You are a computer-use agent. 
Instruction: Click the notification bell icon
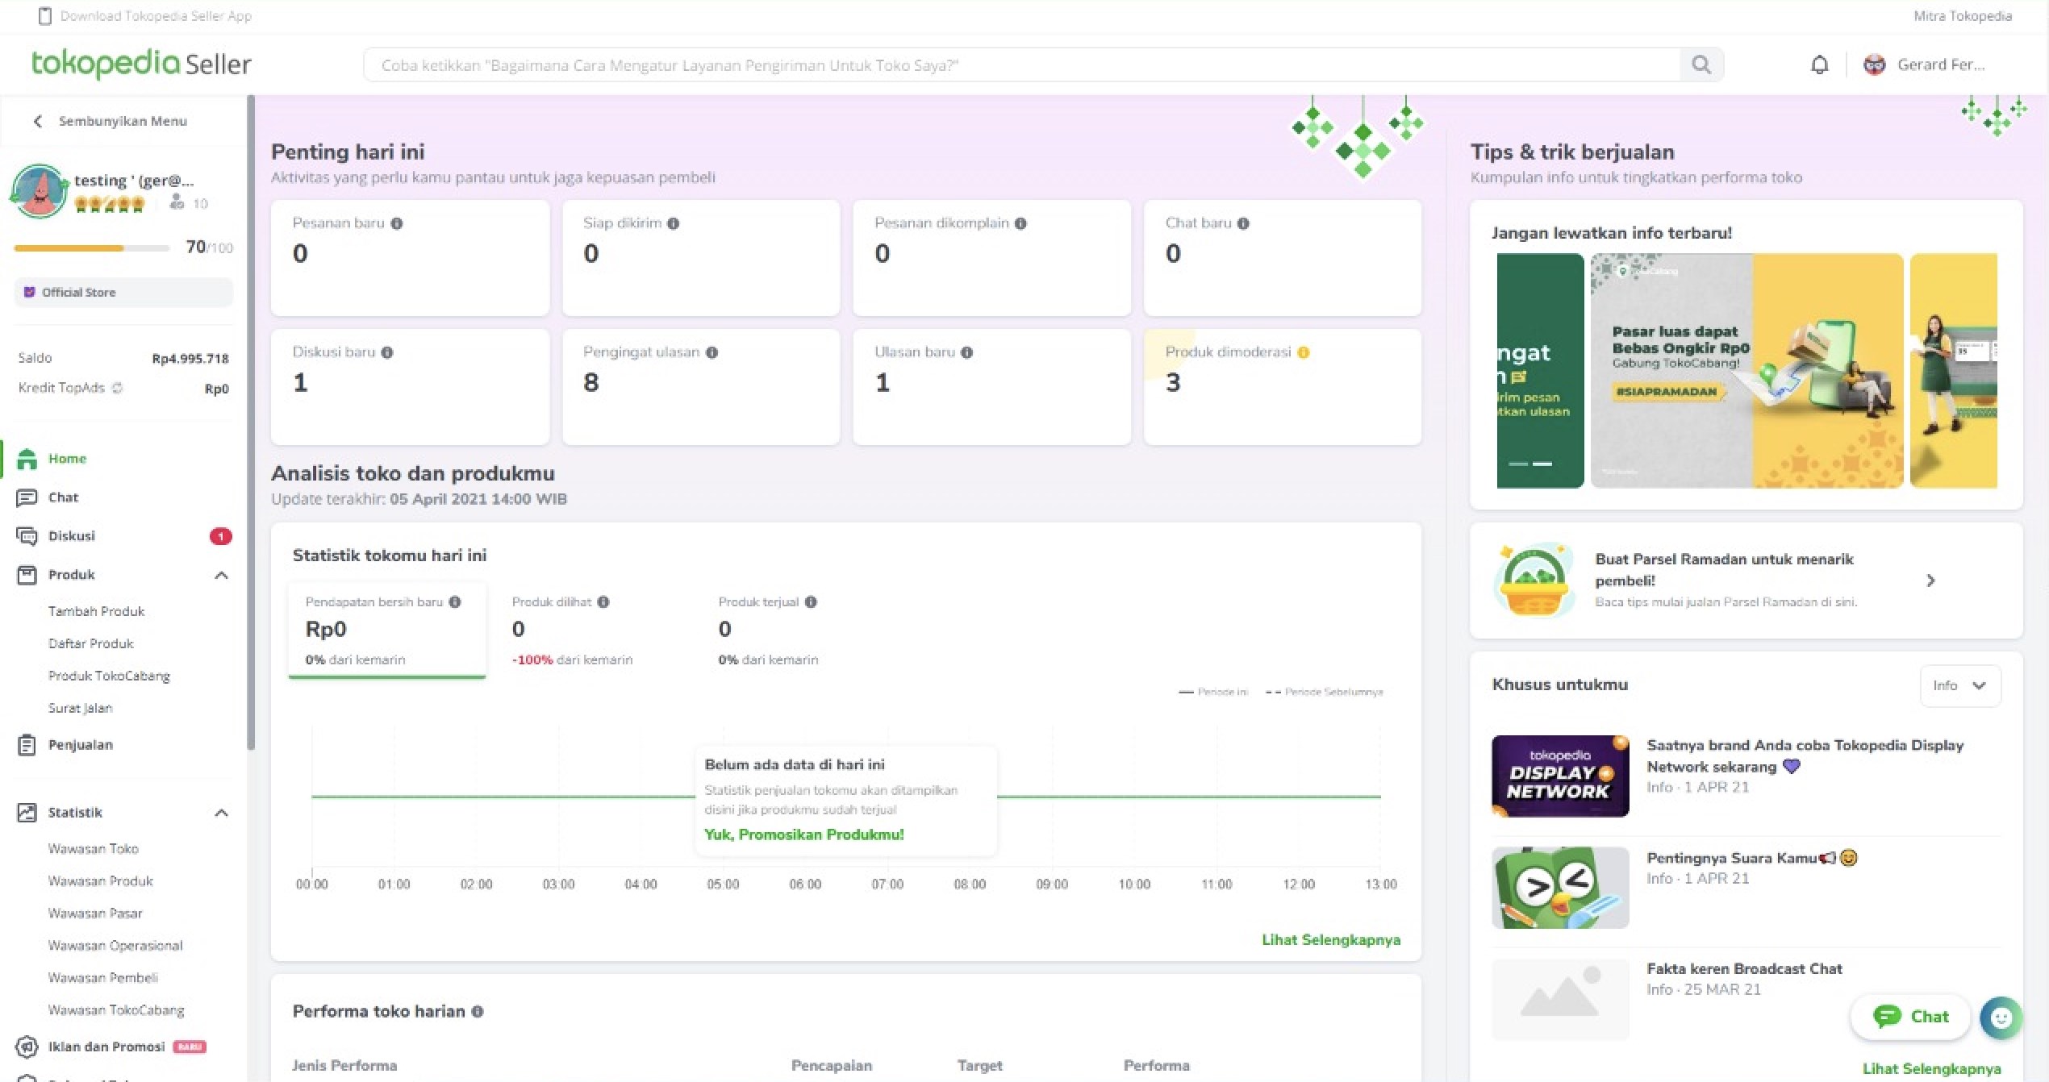tap(1819, 65)
